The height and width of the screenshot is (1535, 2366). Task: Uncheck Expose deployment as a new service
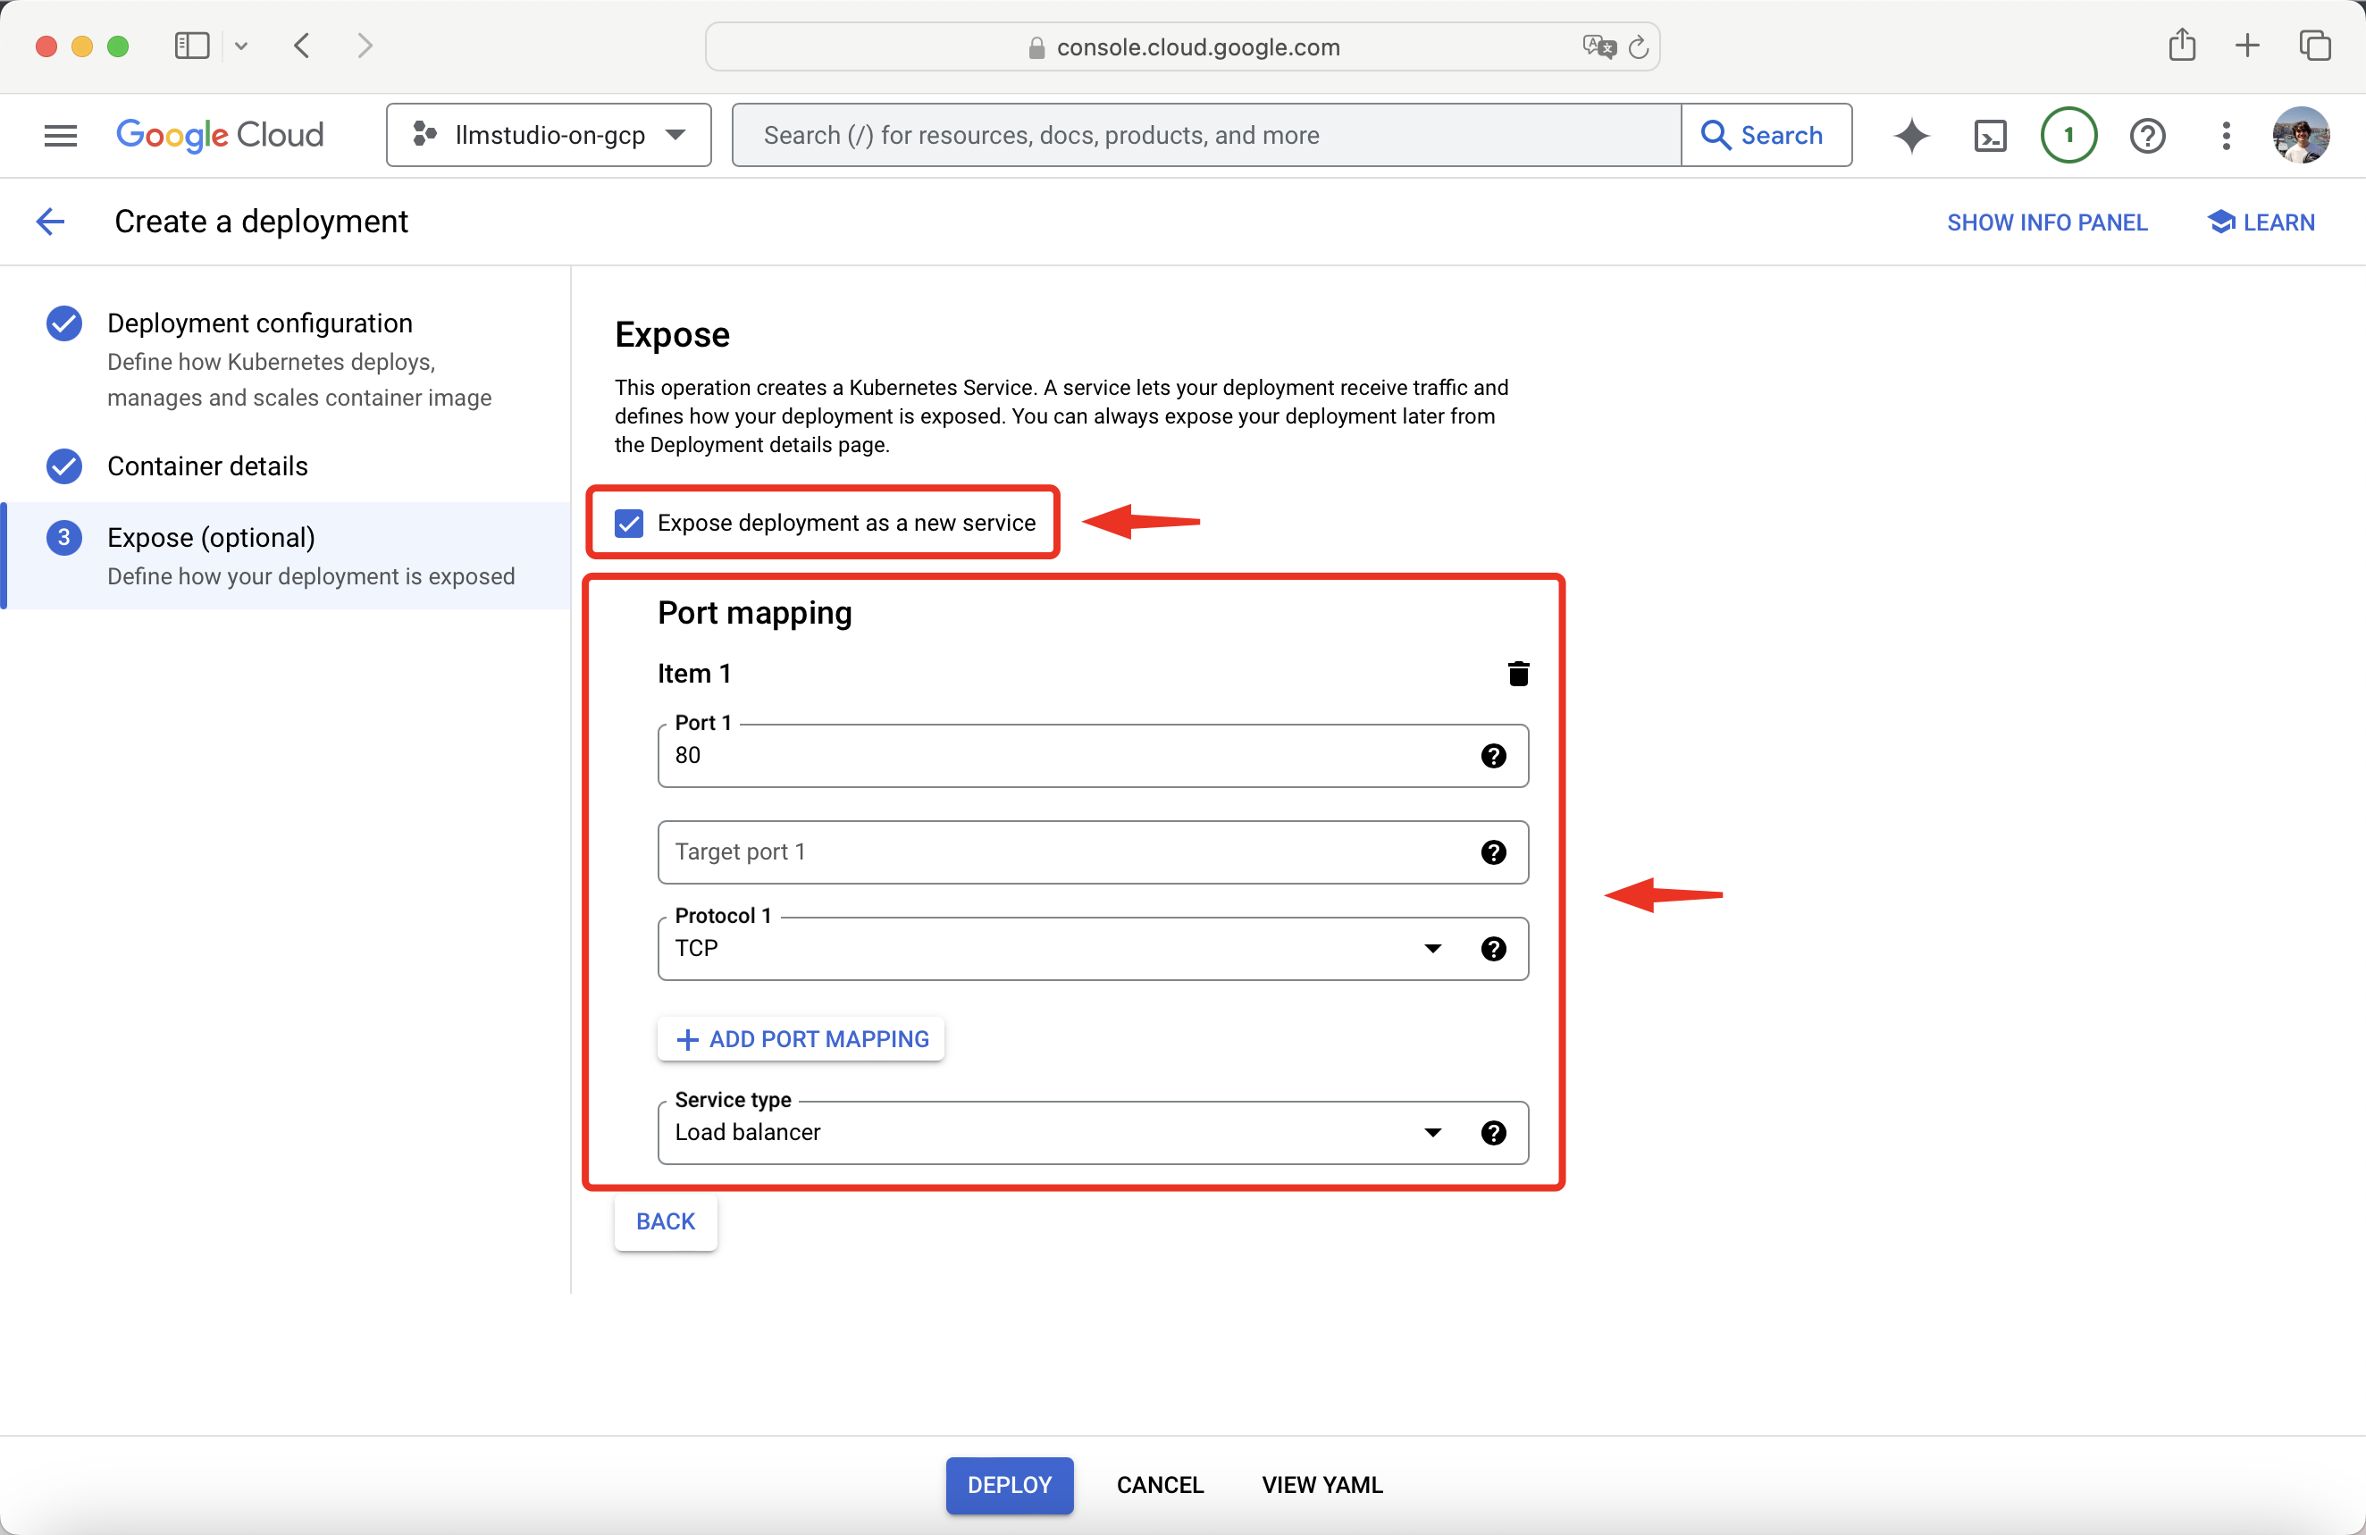[x=629, y=523]
